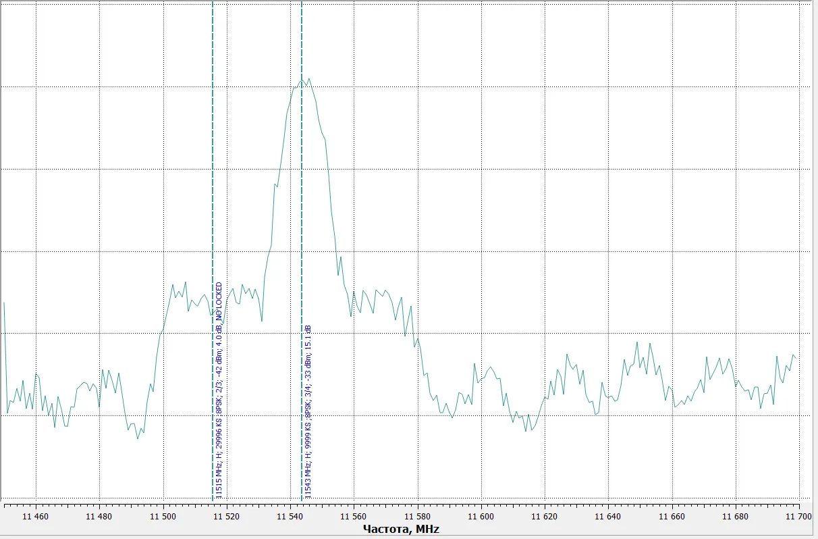Screen dimensions: 818x539
Task: Click the 11 540 frequency axis label
Action: (x=290, y=516)
